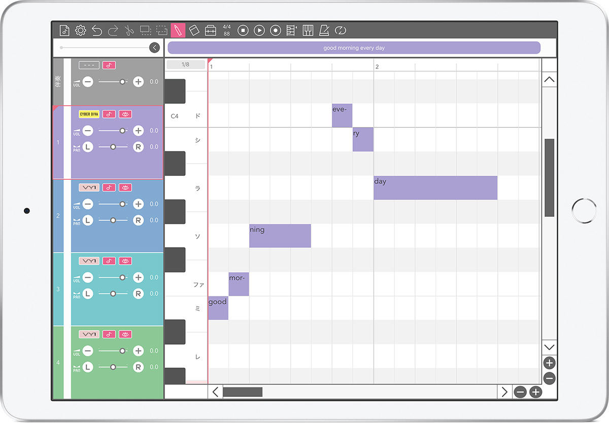609x423 pixels.
Task: Select the pencil draw tool
Action: (178, 30)
